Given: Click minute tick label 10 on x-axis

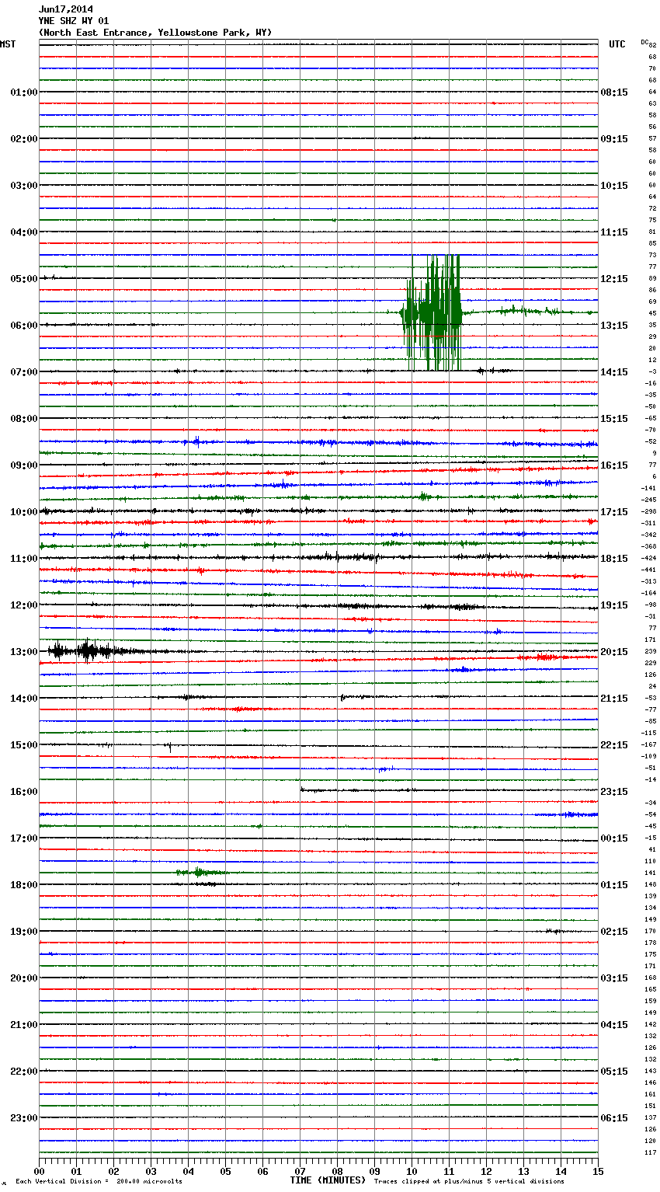Looking at the screenshot, I should click(412, 1171).
